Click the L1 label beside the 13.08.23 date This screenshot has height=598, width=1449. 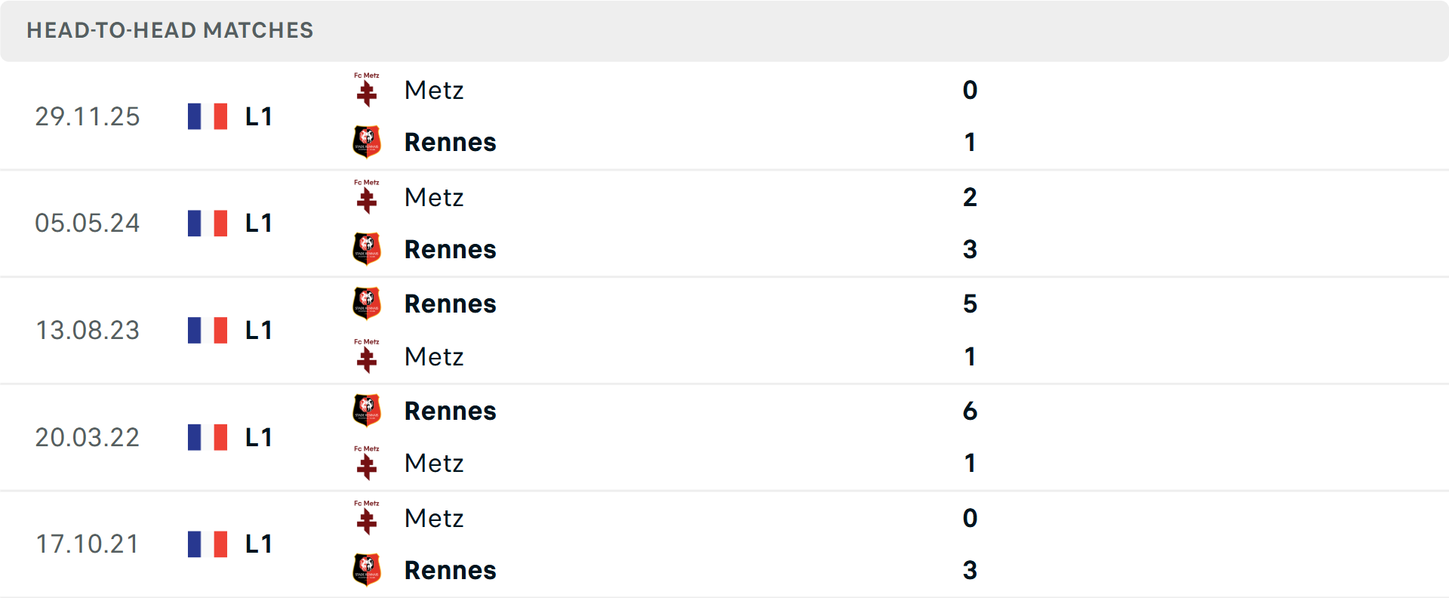click(x=258, y=330)
